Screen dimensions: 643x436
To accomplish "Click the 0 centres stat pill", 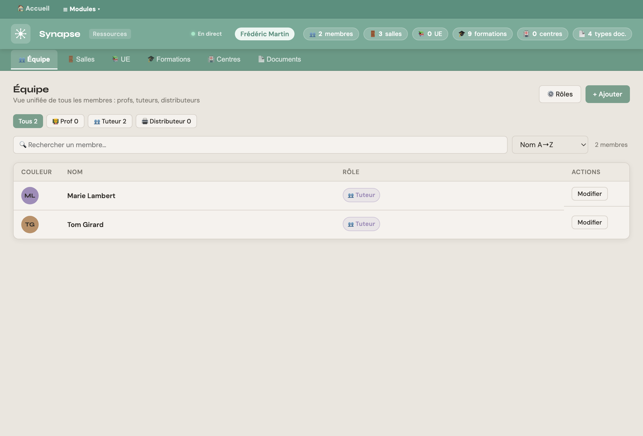I will pyautogui.click(x=542, y=34).
